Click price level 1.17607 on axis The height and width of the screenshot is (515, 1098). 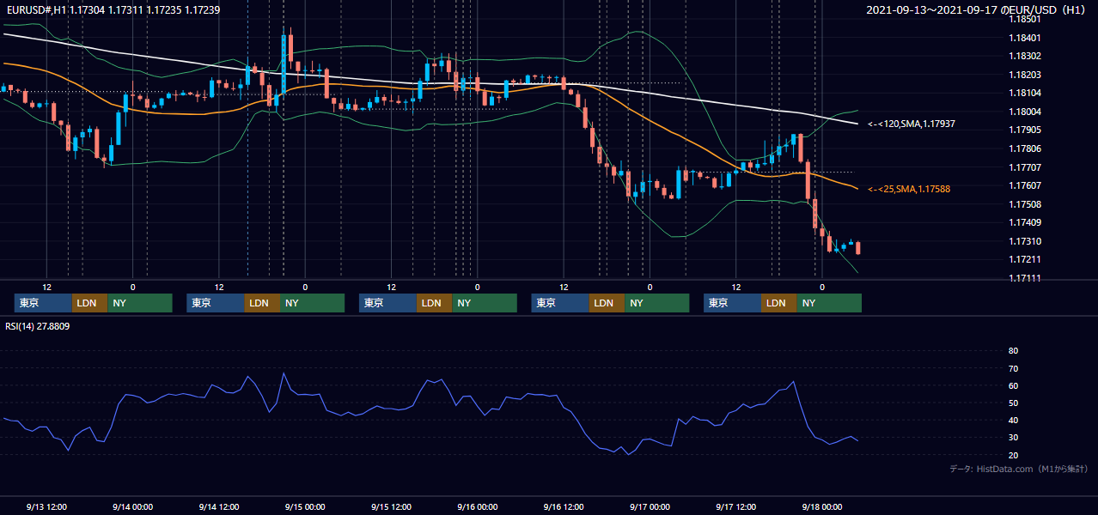1024,185
